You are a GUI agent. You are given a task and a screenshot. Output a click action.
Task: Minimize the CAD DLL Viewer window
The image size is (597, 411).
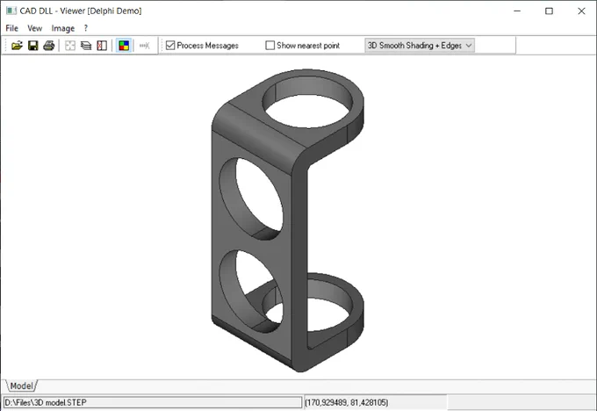(x=517, y=11)
